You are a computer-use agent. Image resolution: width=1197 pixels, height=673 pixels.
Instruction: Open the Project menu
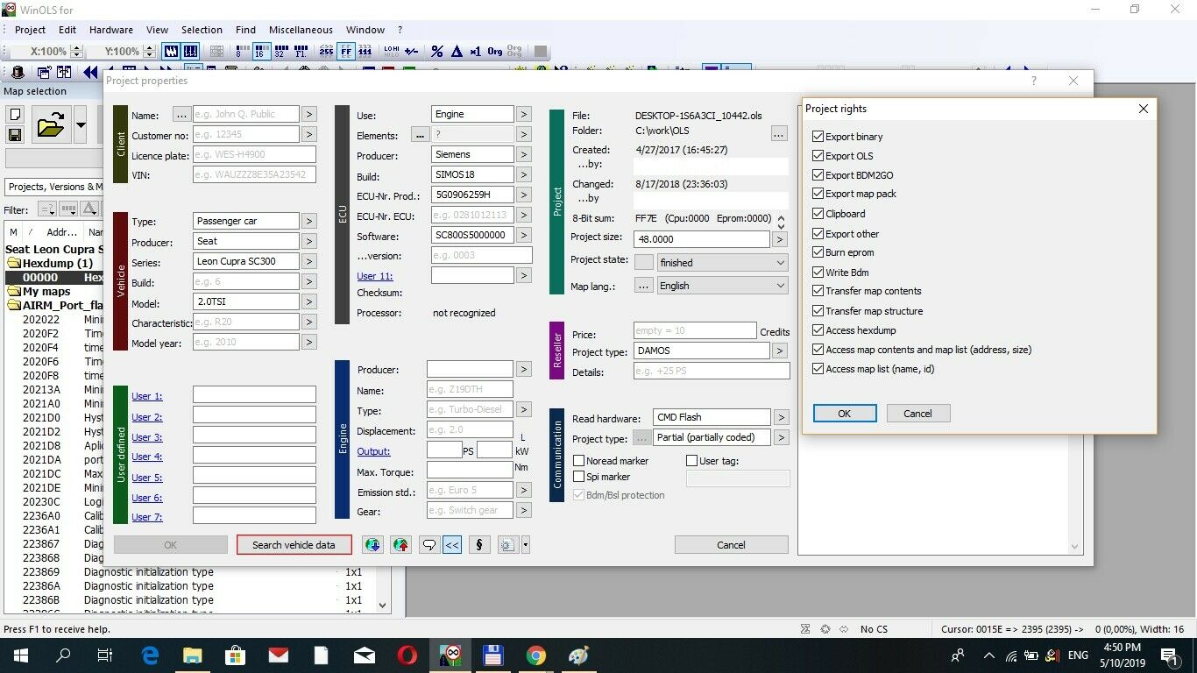(30, 30)
